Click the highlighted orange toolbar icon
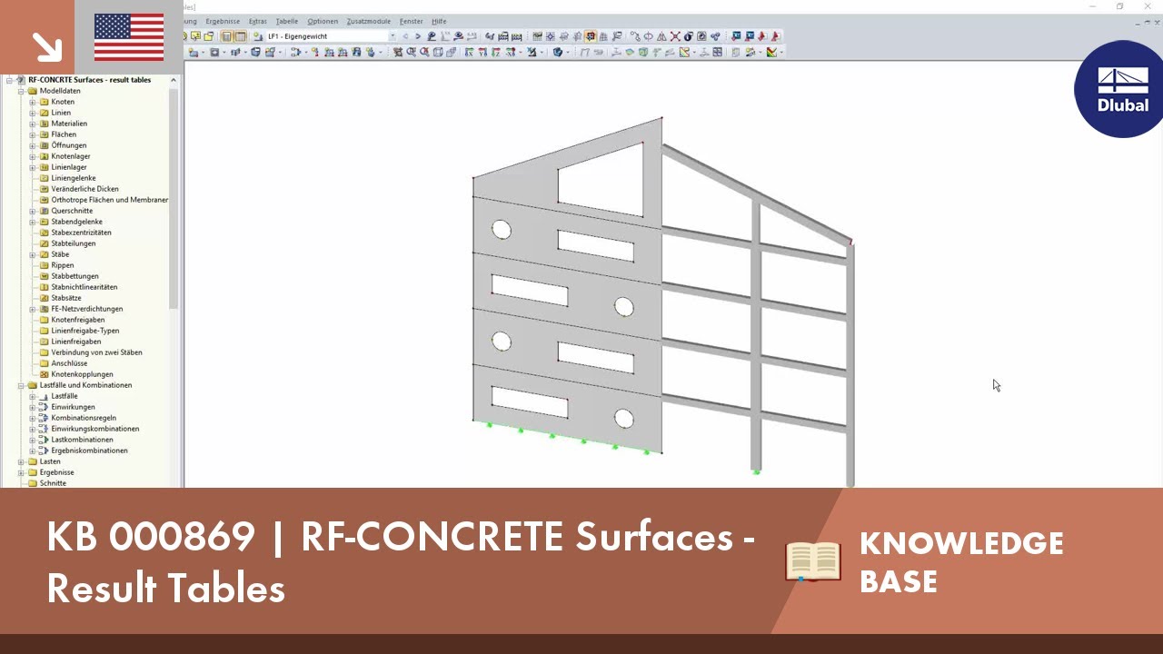 [x=590, y=36]
